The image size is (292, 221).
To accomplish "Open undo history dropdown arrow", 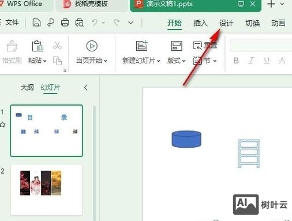I will pyautogui.click(x=103, y=23).
